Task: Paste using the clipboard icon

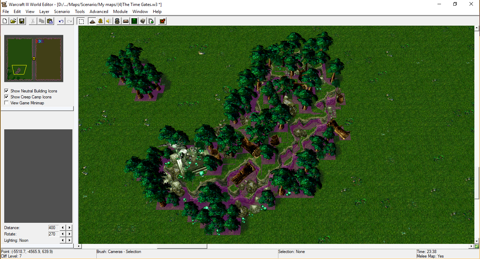Action: click(x=50, y=21)
